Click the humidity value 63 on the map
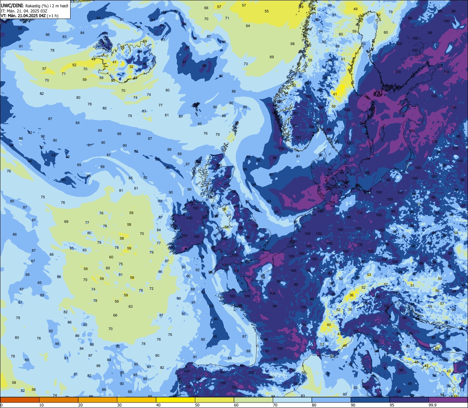 pyautogui.click(x=131, y=307)
